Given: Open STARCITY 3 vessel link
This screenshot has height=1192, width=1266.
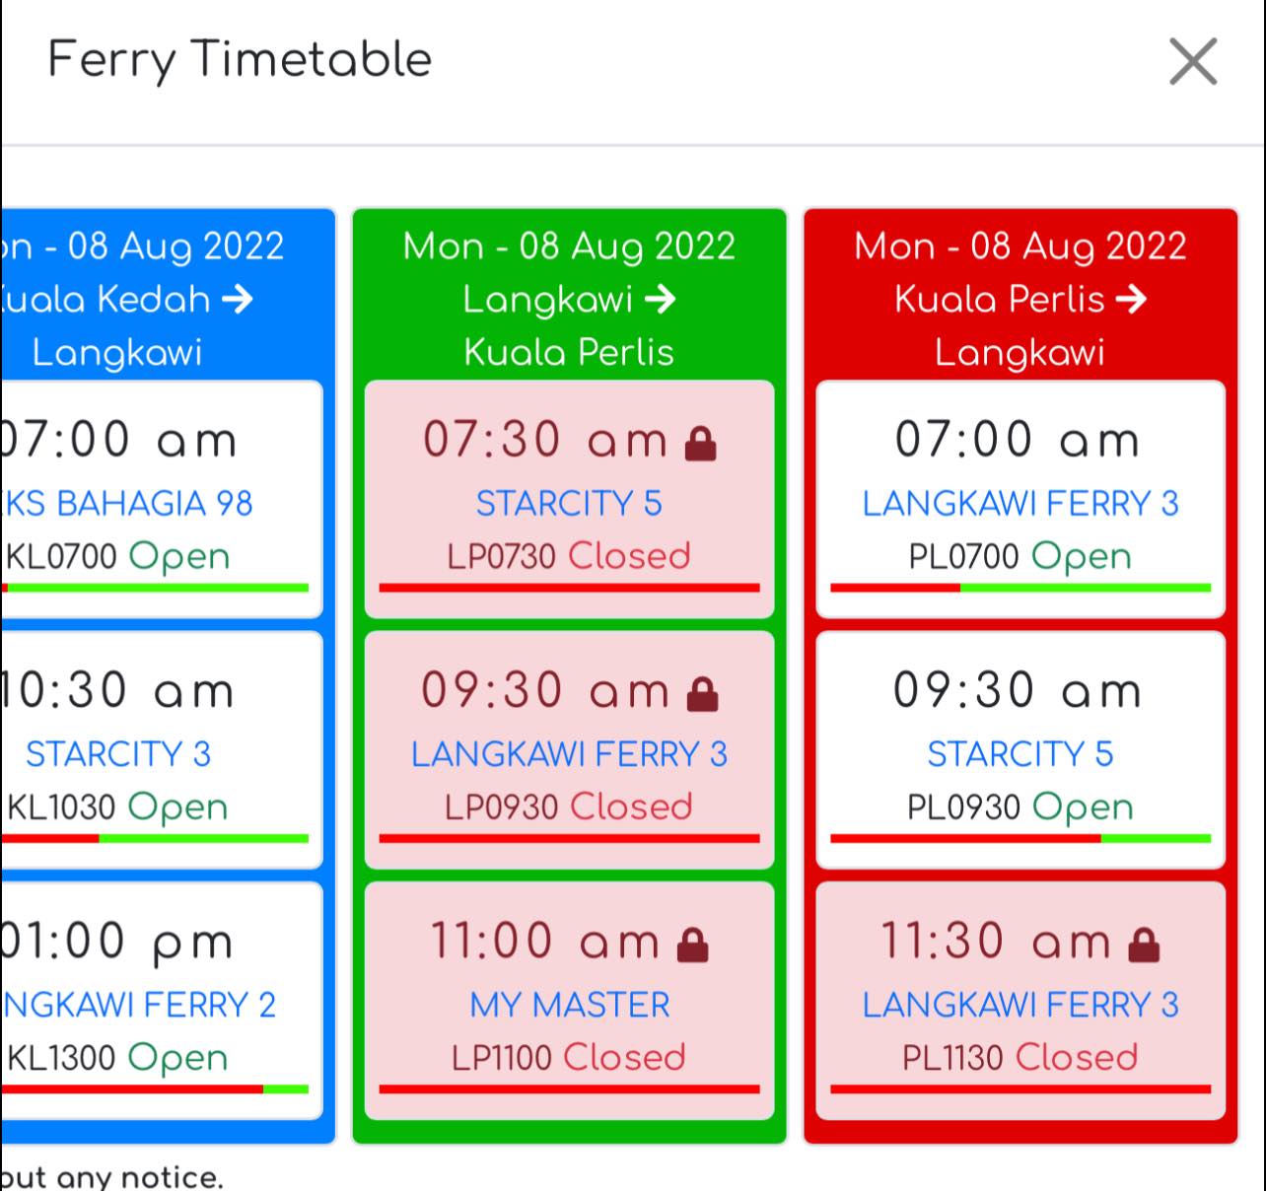Looking at the screenshot, I should [118, 754].
